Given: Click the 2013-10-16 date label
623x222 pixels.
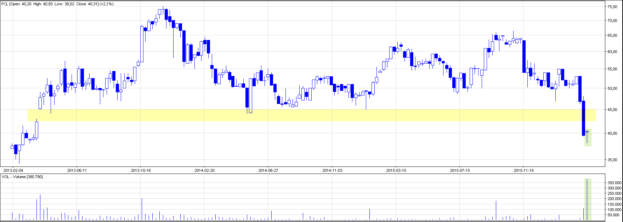Looking at the screenshot, I should coord(141,170).
